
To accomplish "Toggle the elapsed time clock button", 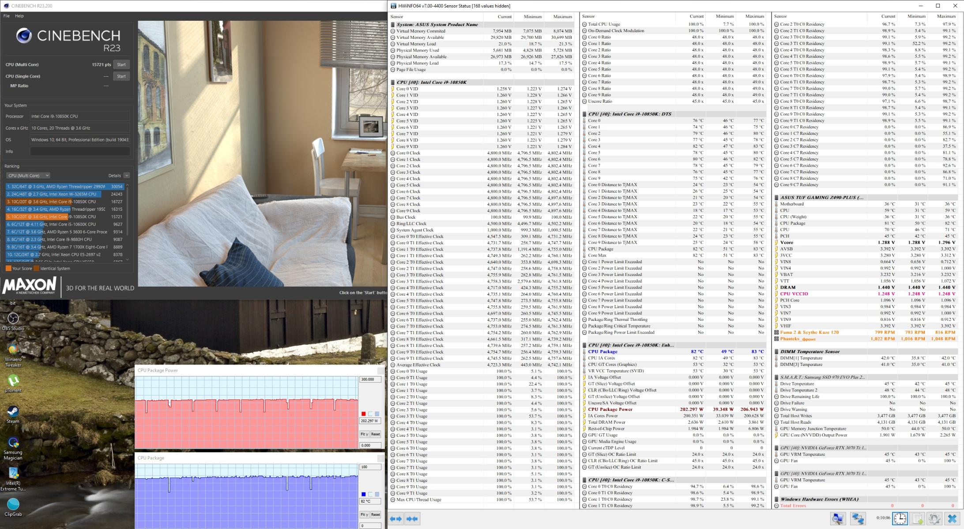I will (900, 518).
